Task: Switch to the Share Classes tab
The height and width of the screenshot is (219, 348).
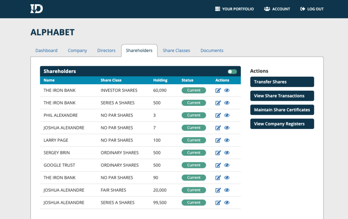Action: 176,50
